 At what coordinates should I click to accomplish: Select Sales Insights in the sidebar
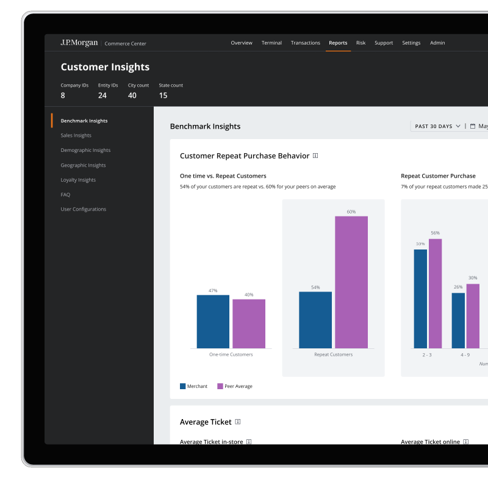tap(76, 135)
